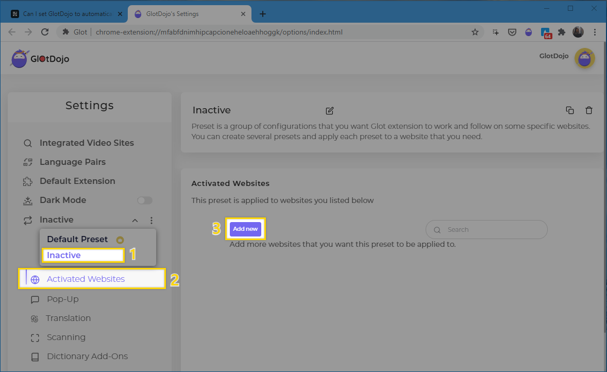607x372 pixels.
Task: Open the Chrome three-dot menu
Action: coord(595,32)
